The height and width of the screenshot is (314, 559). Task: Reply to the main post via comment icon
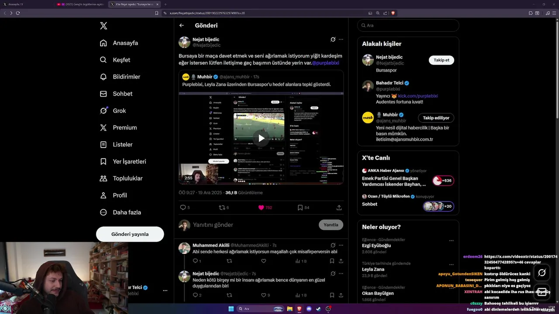tap(183, 208)
